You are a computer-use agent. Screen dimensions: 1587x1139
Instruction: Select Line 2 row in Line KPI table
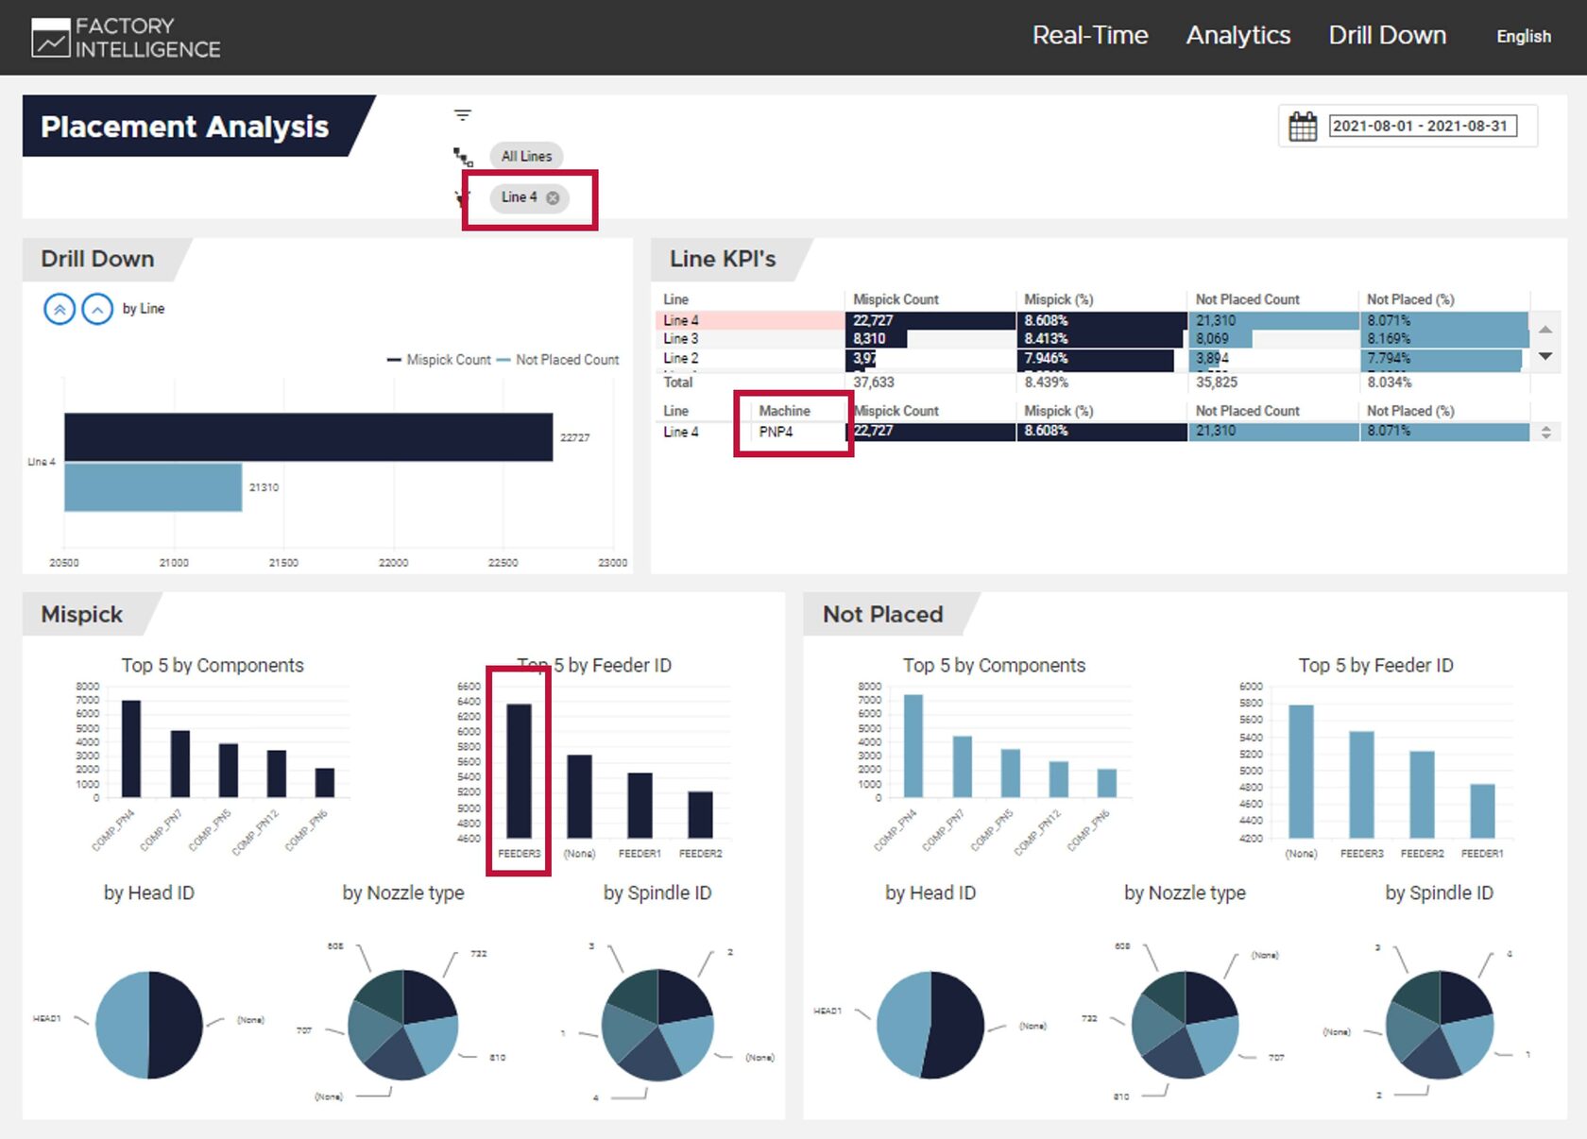click(x=1091, y=358)
